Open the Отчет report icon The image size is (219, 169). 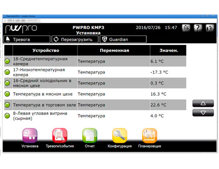pos(90,136)
